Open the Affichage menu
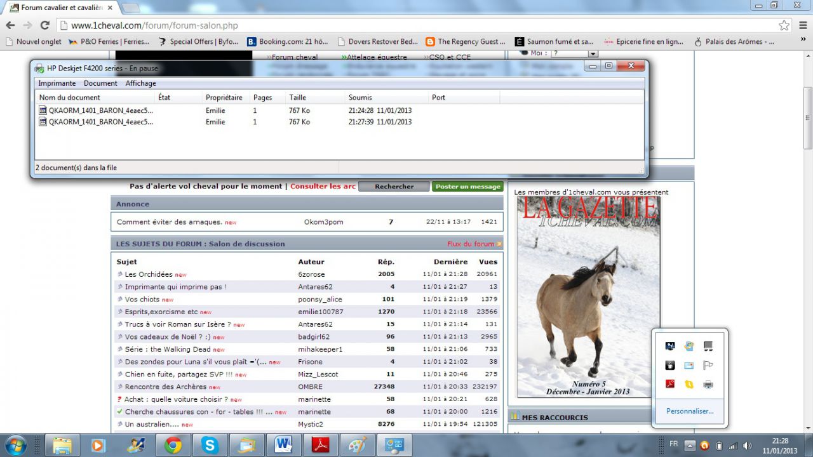Viewport: 813px width, 457px height. 140,83
